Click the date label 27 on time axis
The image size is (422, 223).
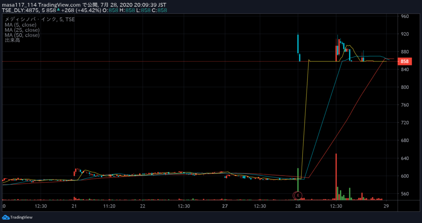(x=225, y=207)
